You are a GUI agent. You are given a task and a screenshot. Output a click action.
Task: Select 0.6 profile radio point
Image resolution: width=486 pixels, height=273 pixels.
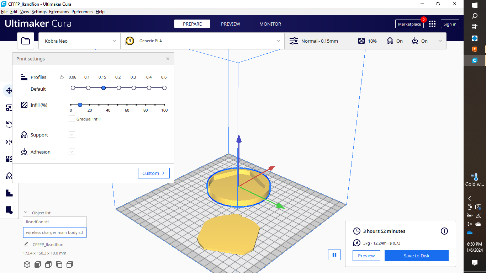164,88
